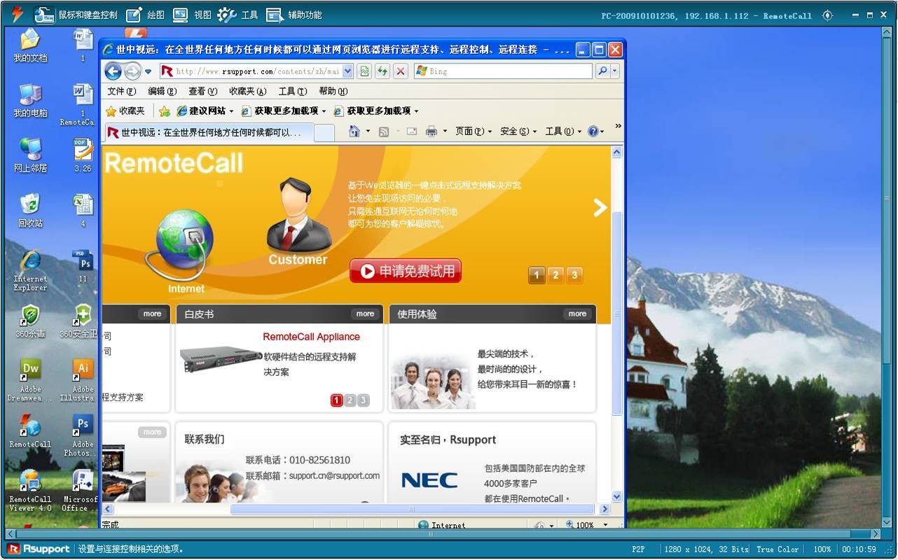Click the magnifier search button
This screenshot has width=898, height=560.
tap(602, 71)
